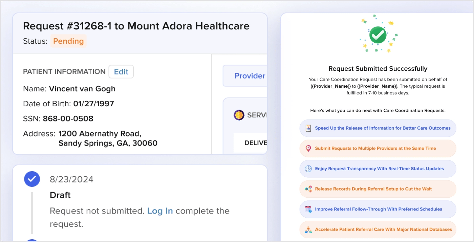Click the green success checkmark icon
The height and width of the screenshot is (242, 474).
click(x=378, y=35)
